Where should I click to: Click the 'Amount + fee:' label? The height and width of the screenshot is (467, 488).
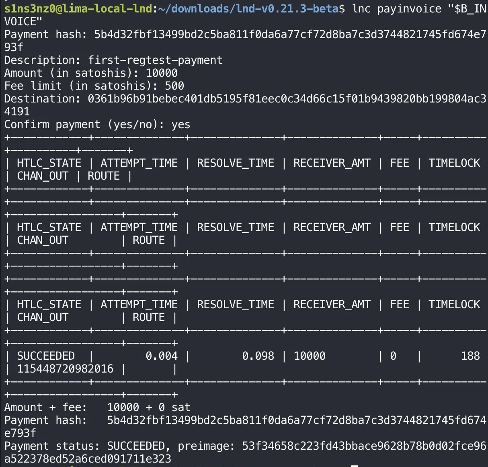click(x=46, y=407)
